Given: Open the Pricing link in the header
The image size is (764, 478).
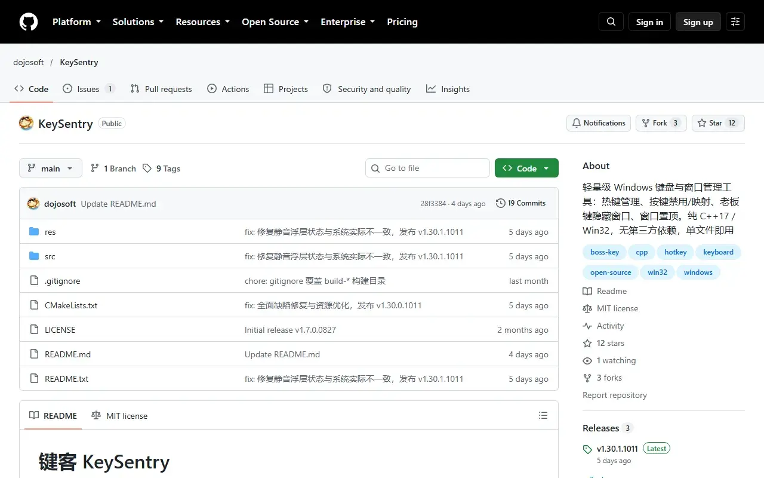Looking at the screenshot, I should click(402, 22).
